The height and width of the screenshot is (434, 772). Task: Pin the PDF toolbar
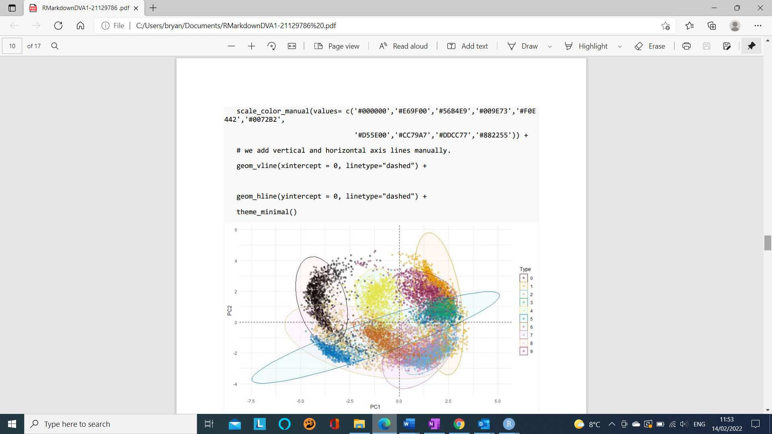pos(751,46)
